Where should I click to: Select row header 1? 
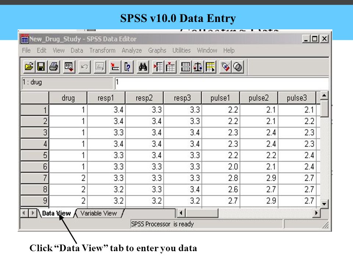click(x=35, y=110)
